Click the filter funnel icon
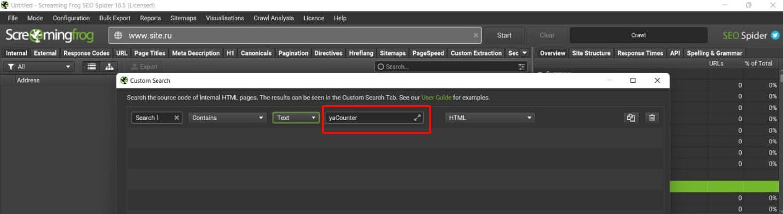This screenshot has width=783, height=214. (x=11, y=67)
